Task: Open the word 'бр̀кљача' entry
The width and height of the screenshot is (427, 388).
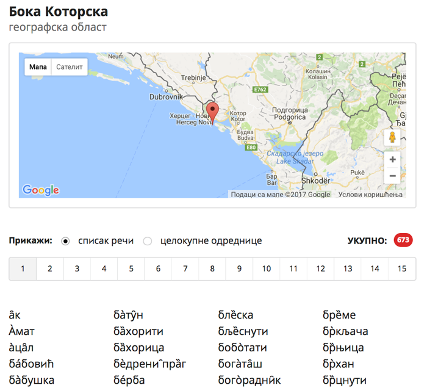Action: (x=345, y=332)
